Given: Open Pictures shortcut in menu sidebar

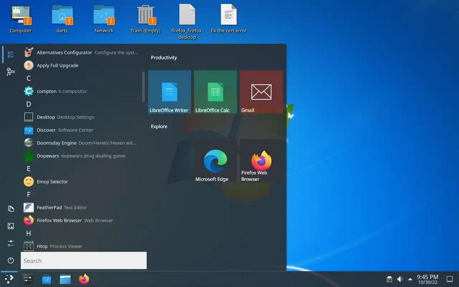Looking at the screenshot, I should [x=11, y=226].
